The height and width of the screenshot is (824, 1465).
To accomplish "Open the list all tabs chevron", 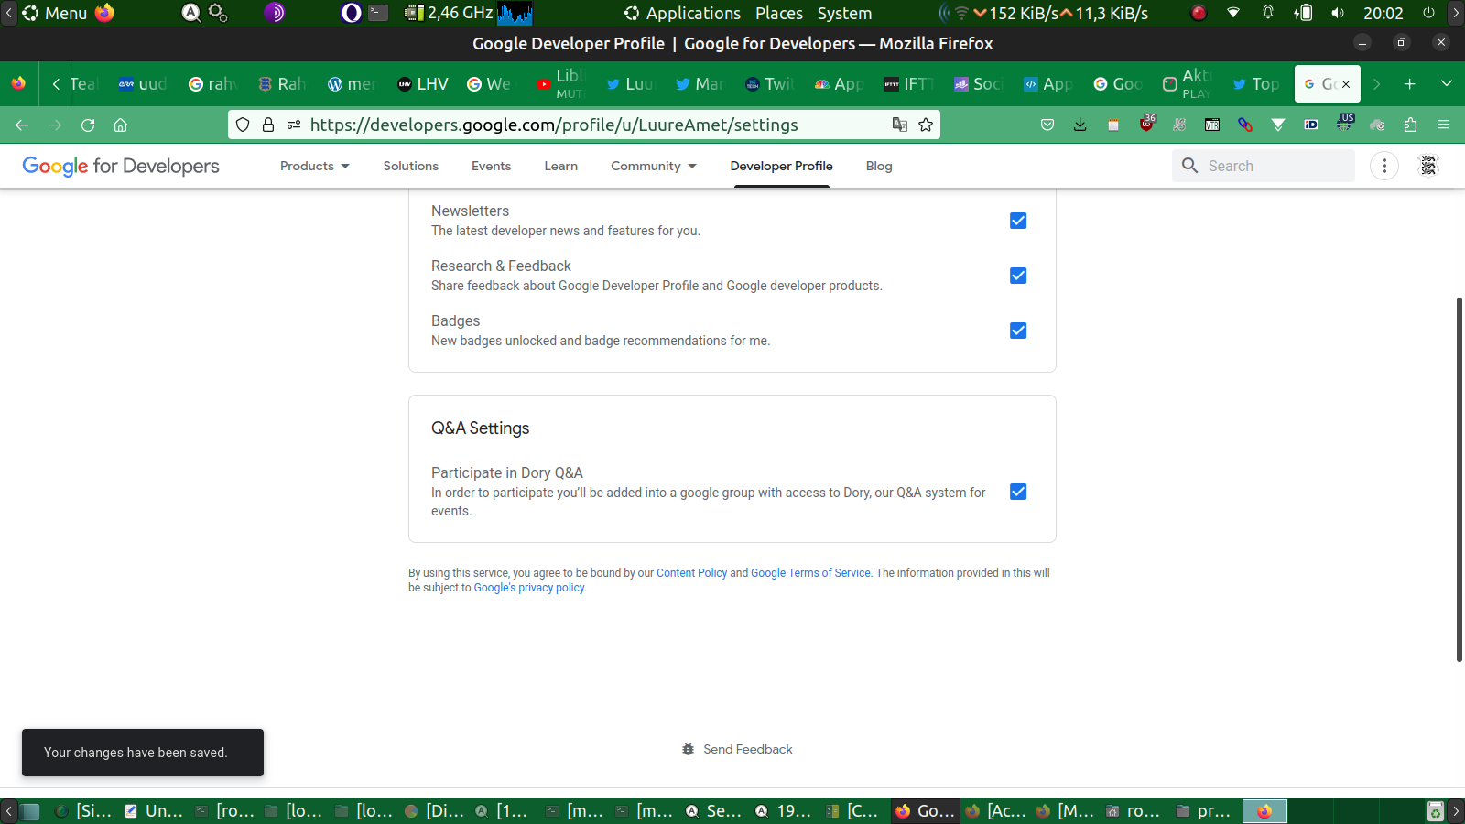I will (1447, 84).
